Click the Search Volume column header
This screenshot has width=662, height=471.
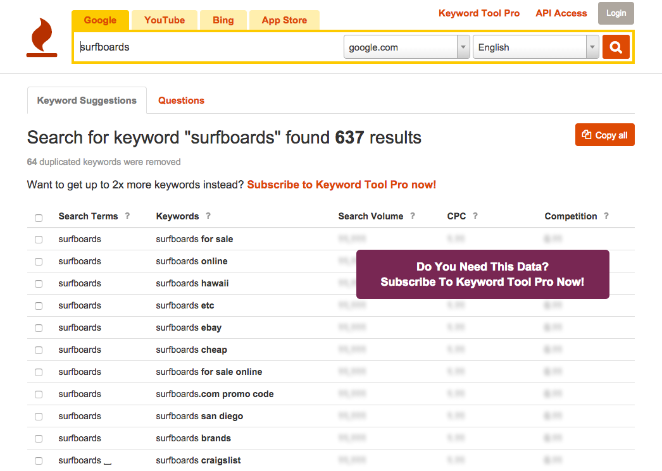click(371, 216)
